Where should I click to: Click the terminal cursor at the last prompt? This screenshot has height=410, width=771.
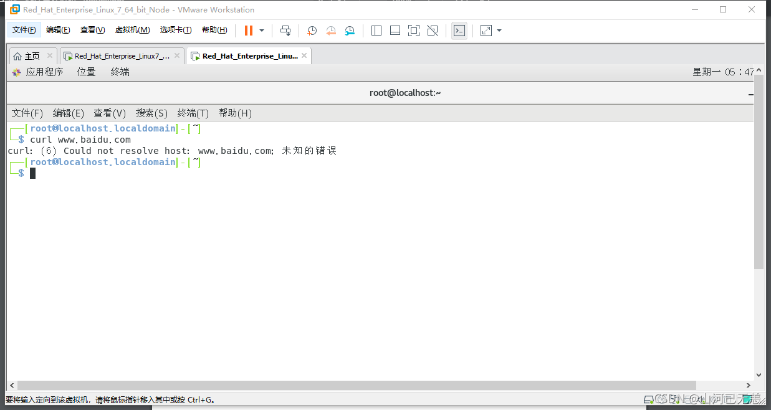(33, 173)
